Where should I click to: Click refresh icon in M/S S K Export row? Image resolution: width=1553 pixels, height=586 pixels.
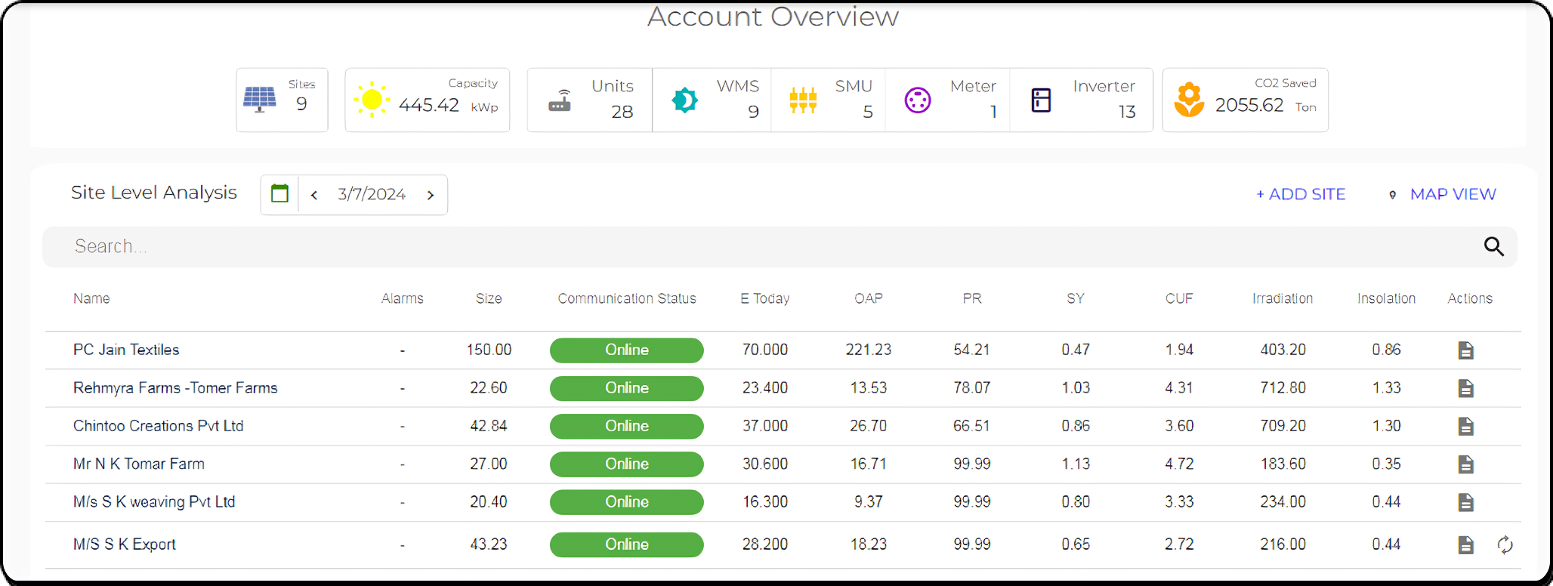pos(1505,545)
